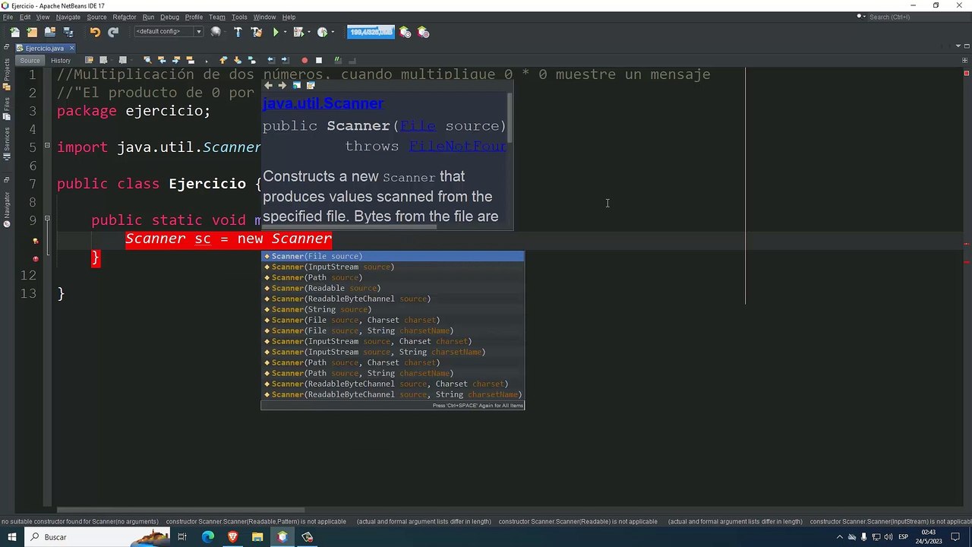Open the Tools menu
Viewport: 972px width, 547px height.
coord(239,17)
